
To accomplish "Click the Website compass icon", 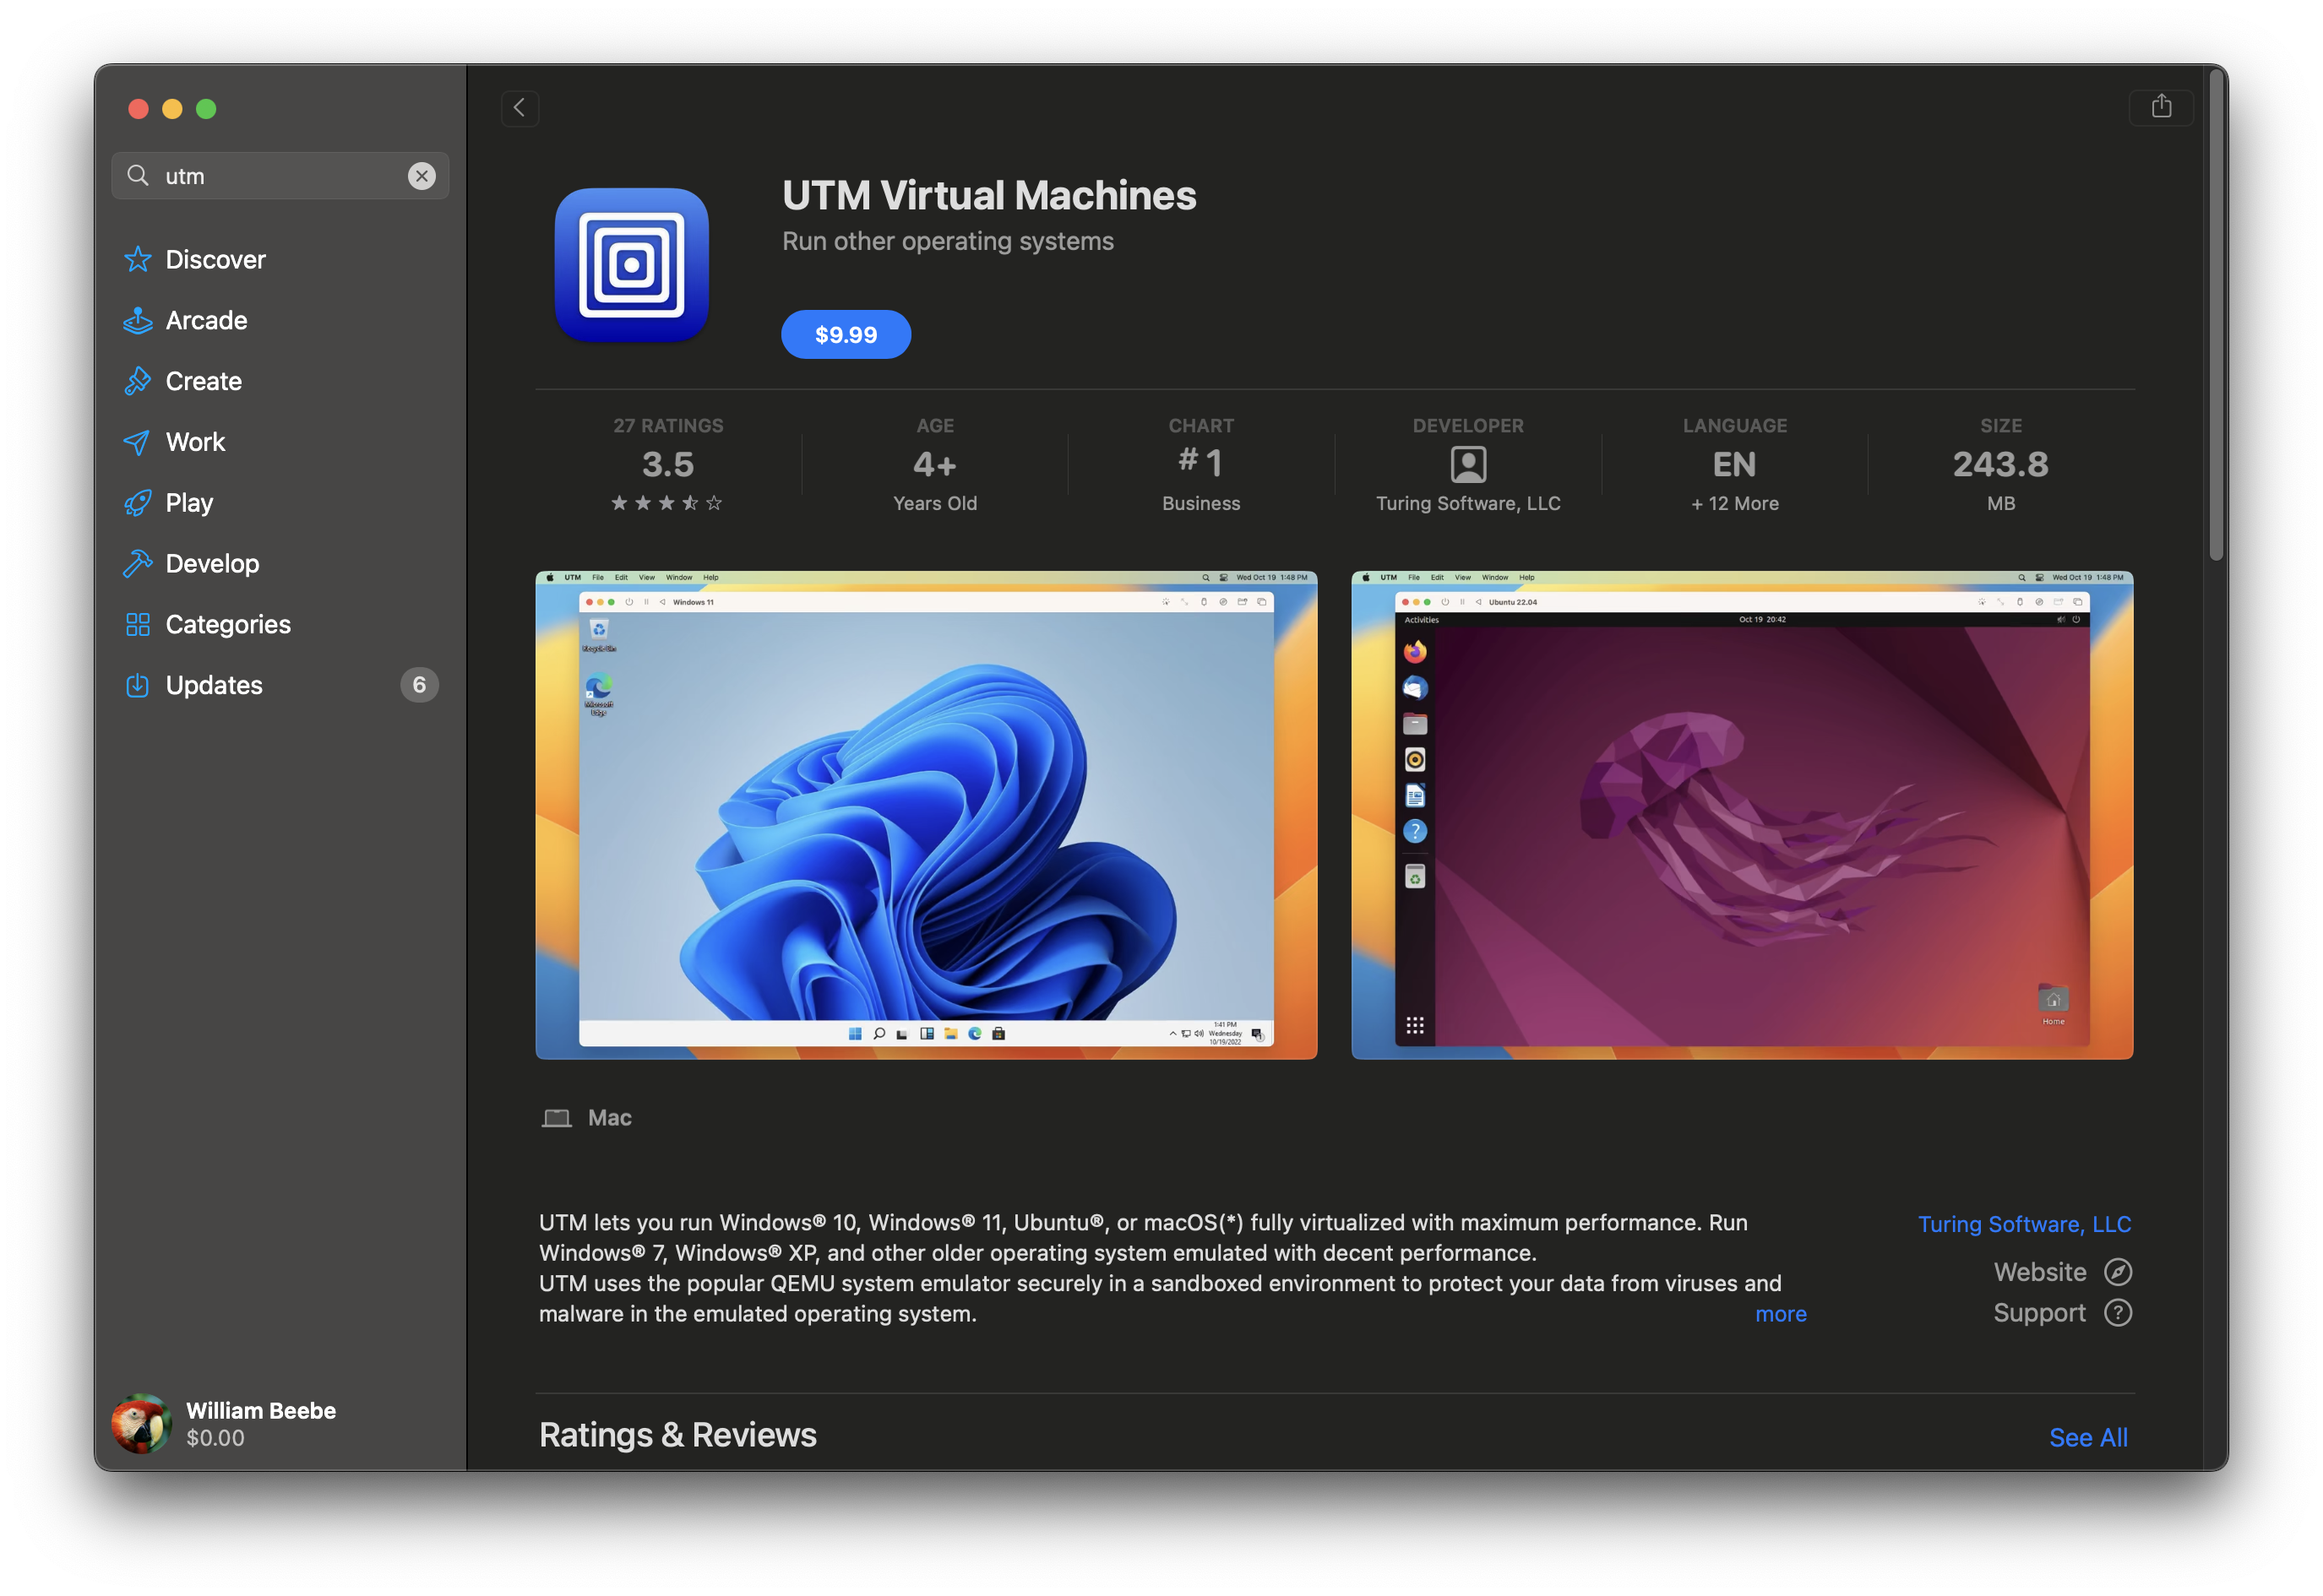I will click(x=2118, y=1272).
